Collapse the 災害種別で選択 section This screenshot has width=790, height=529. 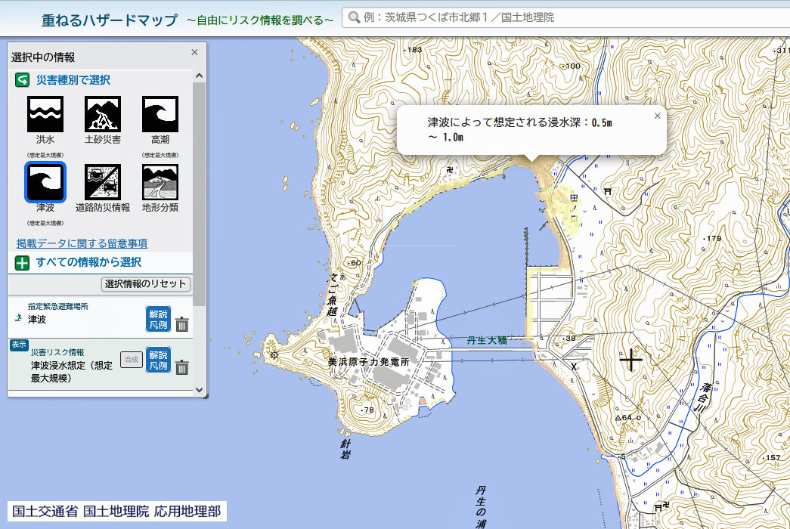pyautogui.click(x=23, y=80)
